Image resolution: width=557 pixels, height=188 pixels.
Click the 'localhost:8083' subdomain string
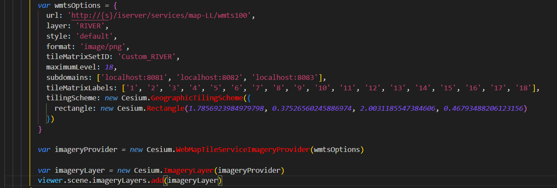coord(285,78)
